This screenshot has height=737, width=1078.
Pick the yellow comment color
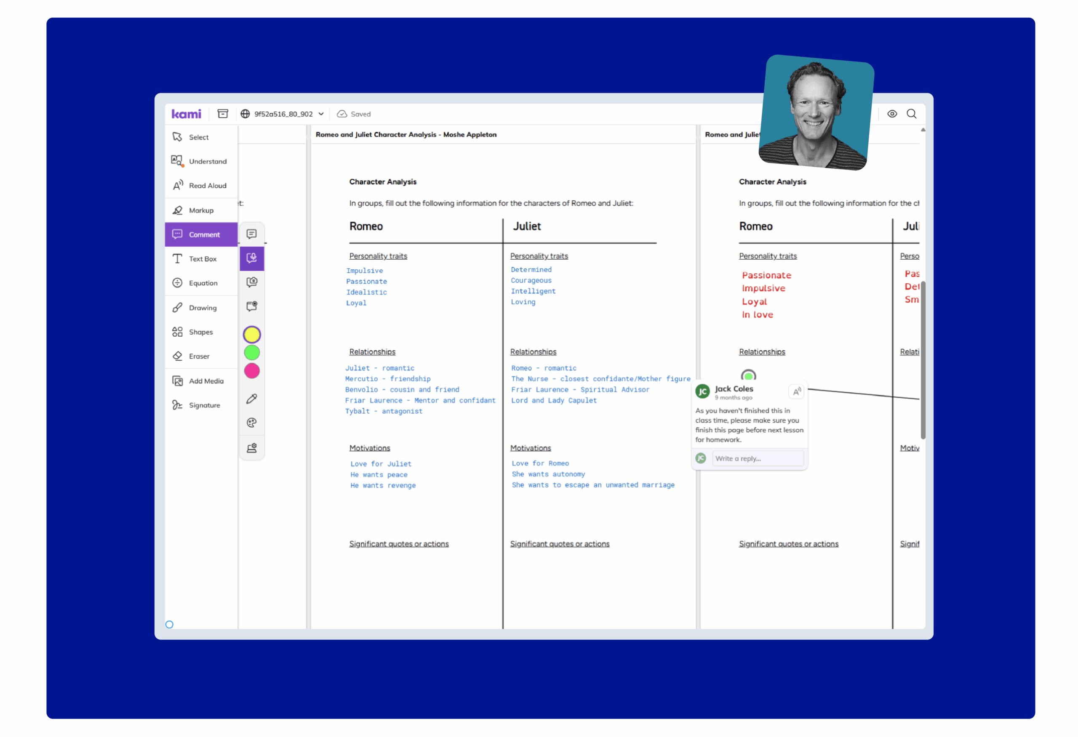pyautogui.click(x=251, y=334)
